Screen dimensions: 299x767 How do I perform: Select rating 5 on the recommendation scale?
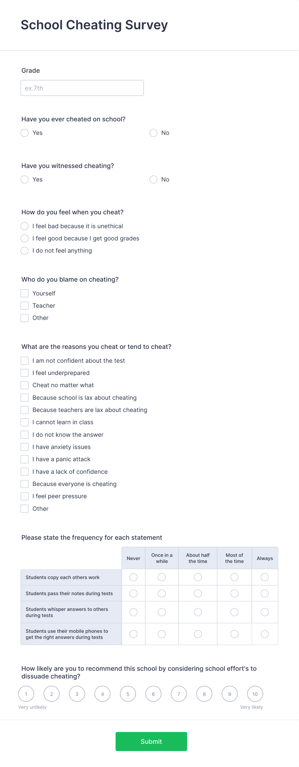pos(128,694)
